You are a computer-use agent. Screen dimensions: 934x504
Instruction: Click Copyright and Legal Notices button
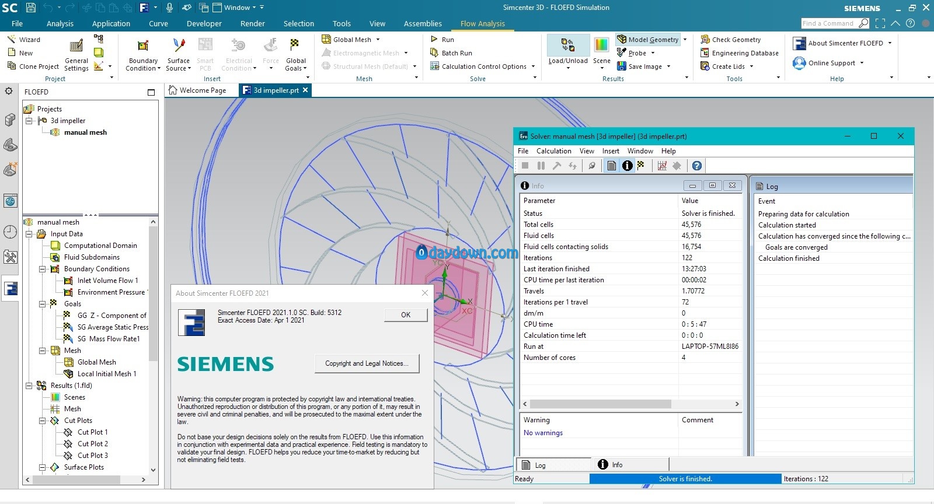(367, 363)
